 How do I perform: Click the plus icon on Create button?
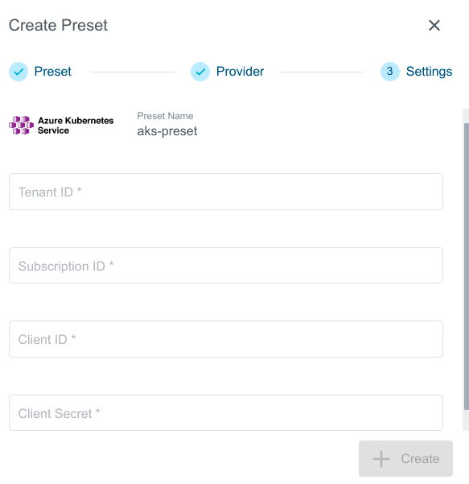[381, 459]
